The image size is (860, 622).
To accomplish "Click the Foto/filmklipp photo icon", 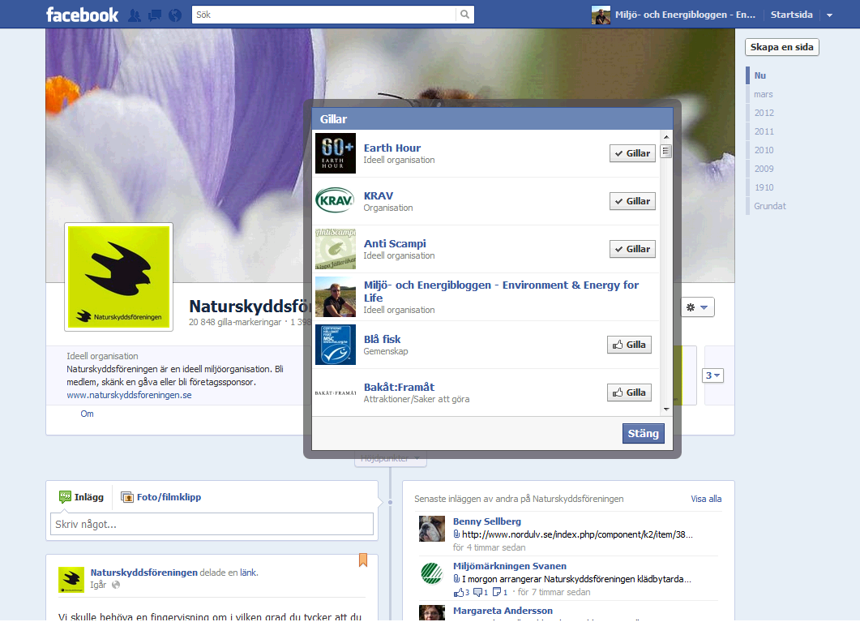I will coord(127,497).
